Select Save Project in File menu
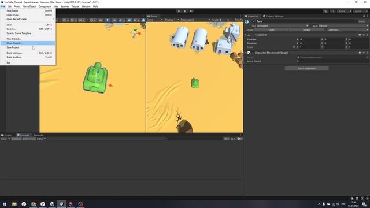Image resolution: width=370 pixels, height=208 pixels. point(28,47)
